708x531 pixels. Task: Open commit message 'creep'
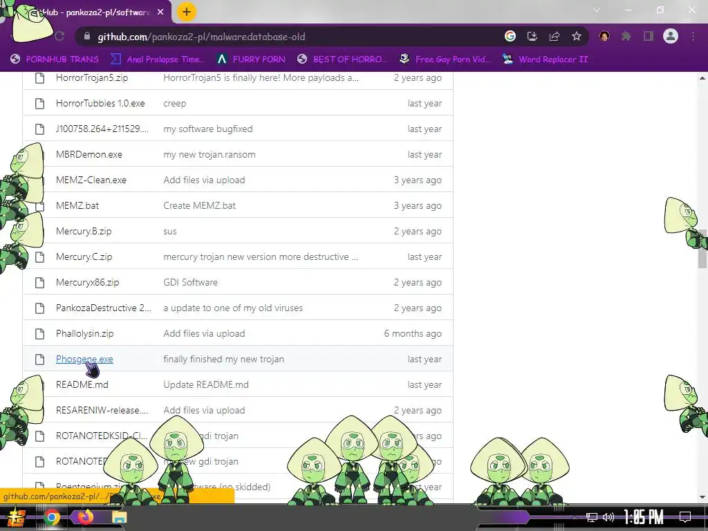coord(175,104)
